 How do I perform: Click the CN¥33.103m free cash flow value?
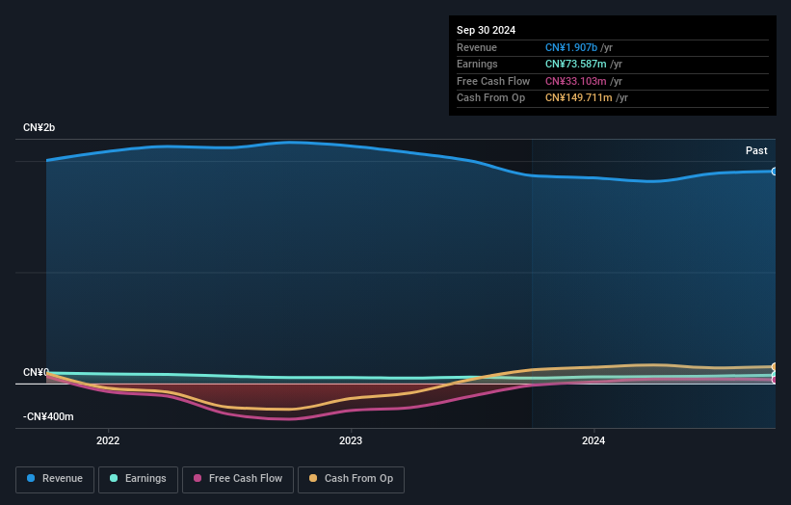(575, 81)
